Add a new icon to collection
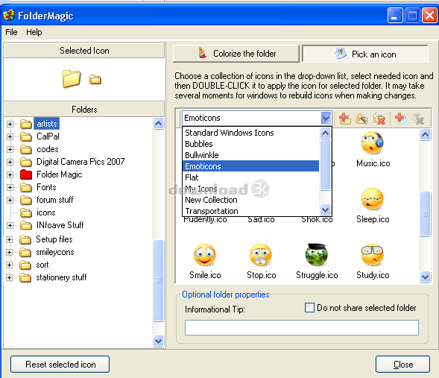The image size is (439, 378). 401,119
